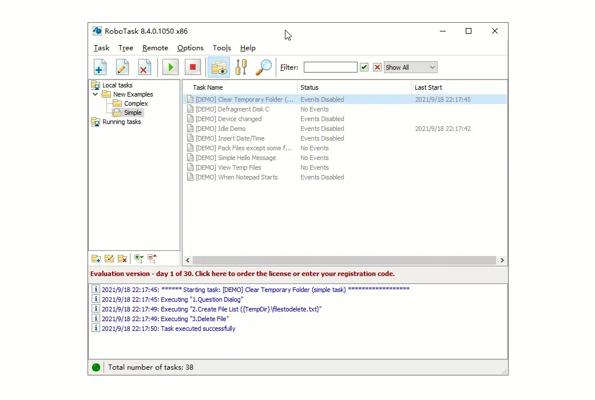This screenshot has width=595, height=400.
Task: Click document icon of When Notepad Starts
Action: coord(190,177)
